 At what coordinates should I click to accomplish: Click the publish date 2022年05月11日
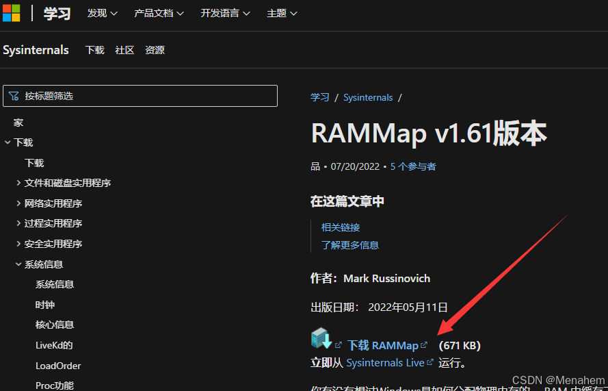tap(408, 307)
